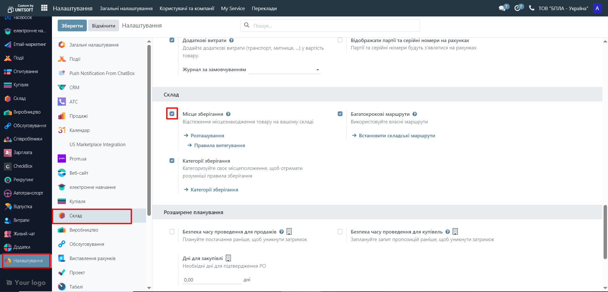The height and width of the screenshot is (292, 608).
Task: Open Користувачі та компанії menu
Action: (187, 8)
